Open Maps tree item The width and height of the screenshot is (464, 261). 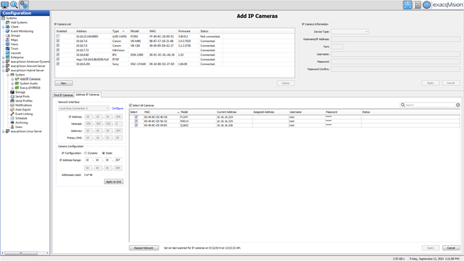pos(15,40)
